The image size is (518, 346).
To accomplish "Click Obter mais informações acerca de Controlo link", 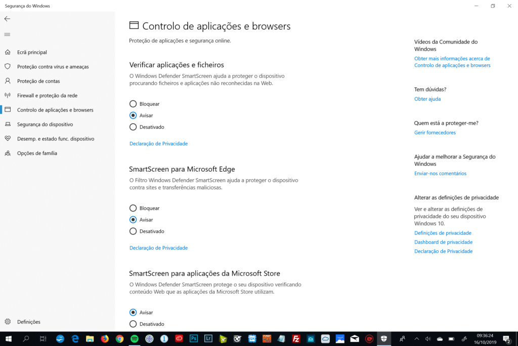I will (452, 62).
